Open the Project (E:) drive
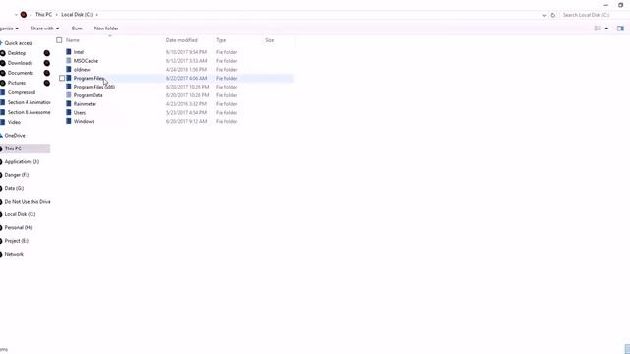The height and width of the screenshot is (354, 630). click(17, 241)
